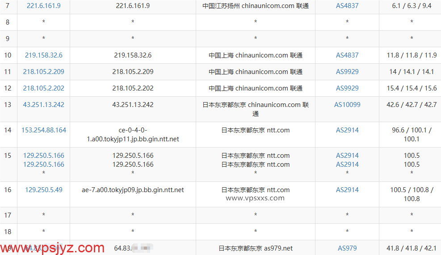This screenshot has height=255, width=441.
Task: Follow the blue 218.105.2.209 IP link
Action: (x=44, y=72)
